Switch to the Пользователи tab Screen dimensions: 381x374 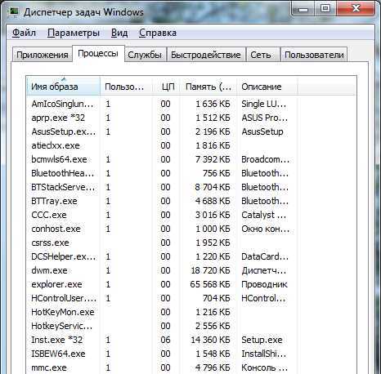pos(314,55)
